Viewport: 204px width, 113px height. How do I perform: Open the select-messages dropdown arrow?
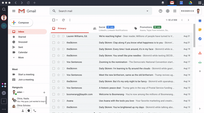point(57,20)
